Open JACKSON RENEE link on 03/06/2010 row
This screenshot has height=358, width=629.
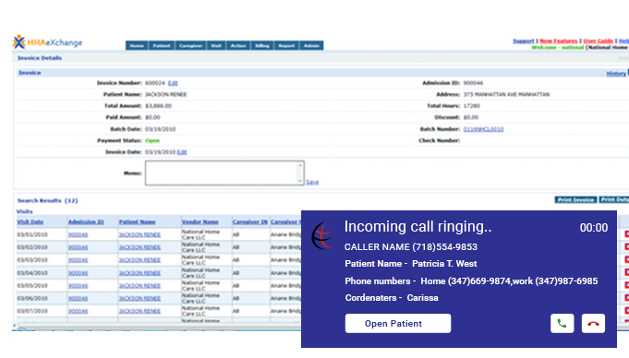139,299
